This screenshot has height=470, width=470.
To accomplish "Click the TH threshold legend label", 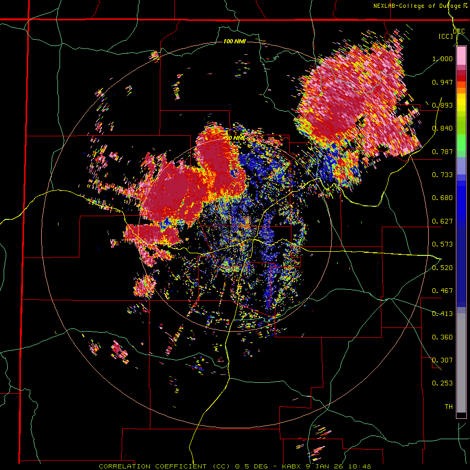I will tap(449, 407).
